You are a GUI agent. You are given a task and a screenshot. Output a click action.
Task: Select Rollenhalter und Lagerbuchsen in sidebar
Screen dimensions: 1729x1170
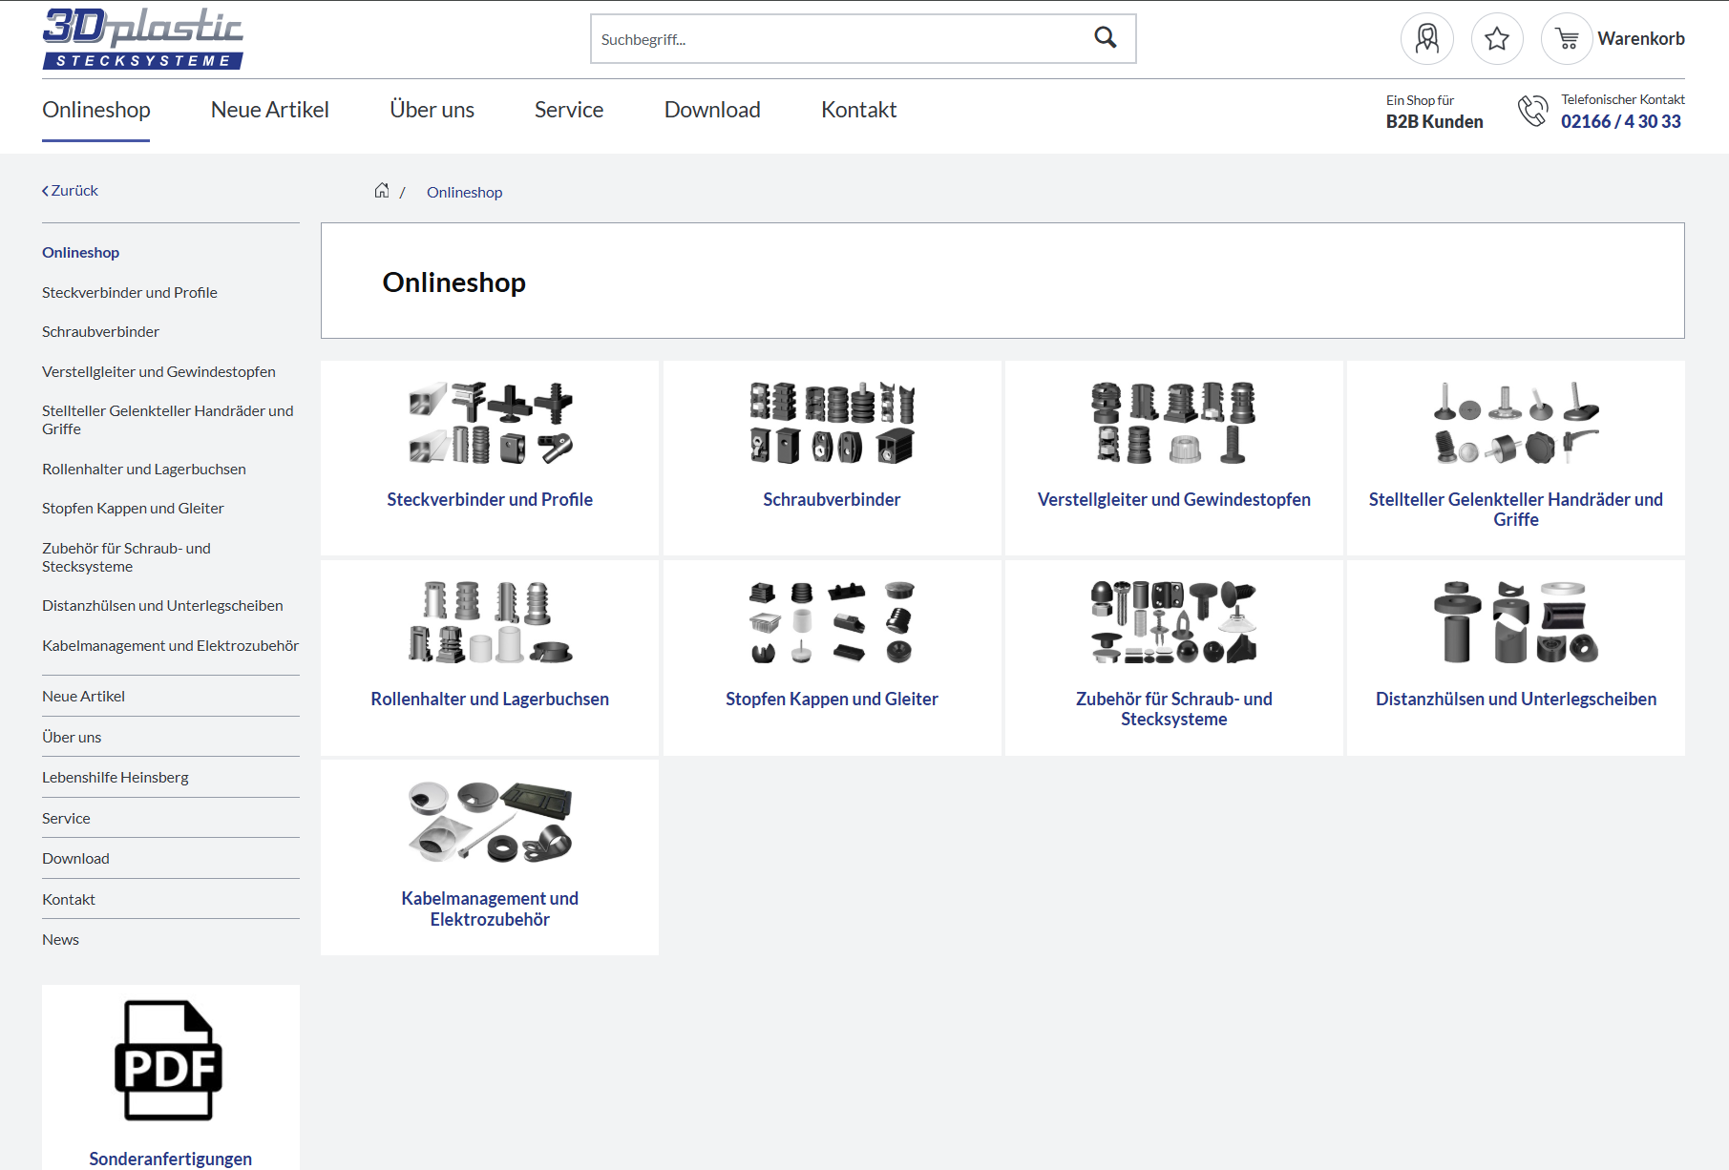(144, 470)
